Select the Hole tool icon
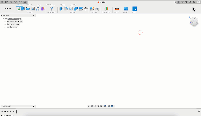The height and width of the screenshot is (116, 201). pyautogui.click(x=33, y=9)
